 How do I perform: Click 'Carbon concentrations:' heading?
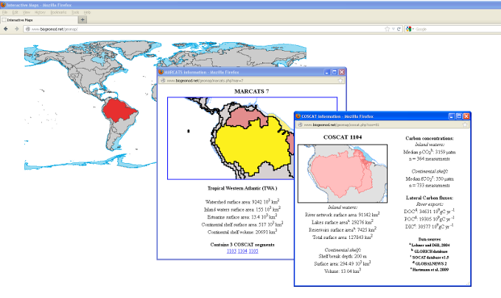pos(430,139)
